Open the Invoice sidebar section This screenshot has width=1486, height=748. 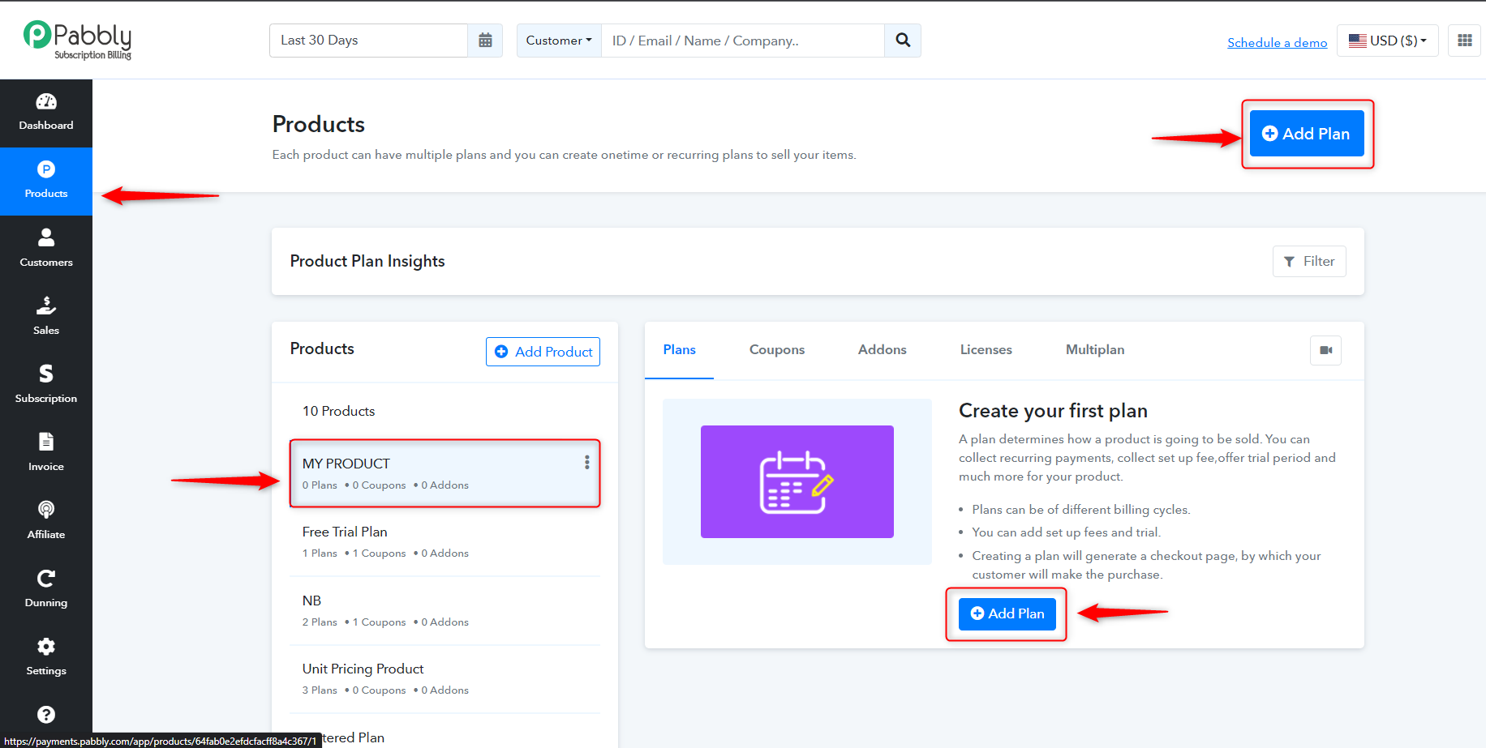point(46,453)
